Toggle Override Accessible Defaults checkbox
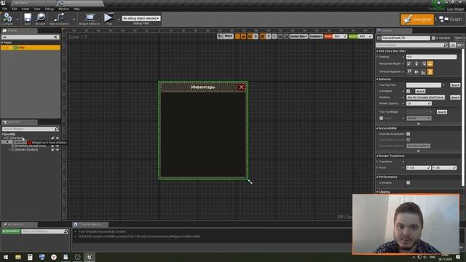 [x=408, y=134]
